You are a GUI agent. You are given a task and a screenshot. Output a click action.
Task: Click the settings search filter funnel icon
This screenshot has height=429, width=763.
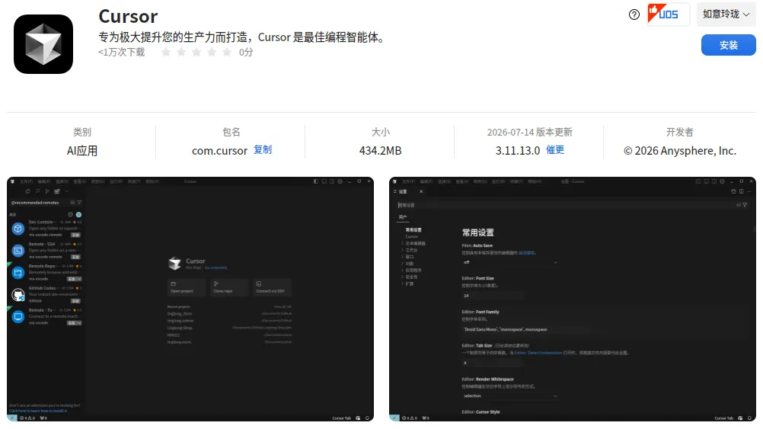(x=745, y=205)
